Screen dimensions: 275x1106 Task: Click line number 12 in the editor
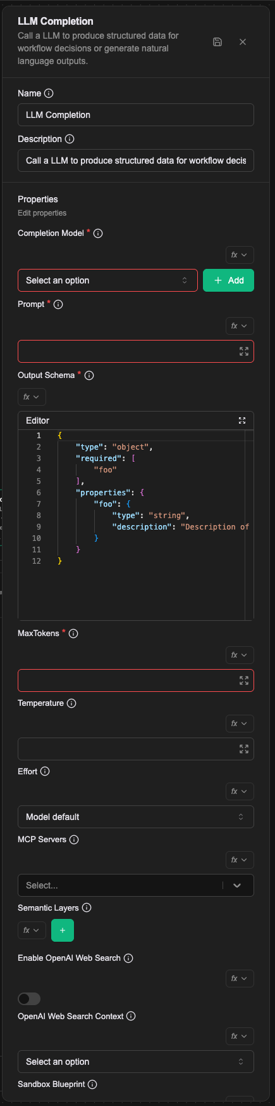(x=37, y=561)
